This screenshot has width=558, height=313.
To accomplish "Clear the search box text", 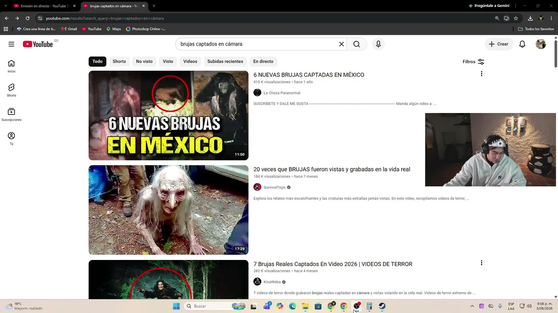I will point(341,44).
